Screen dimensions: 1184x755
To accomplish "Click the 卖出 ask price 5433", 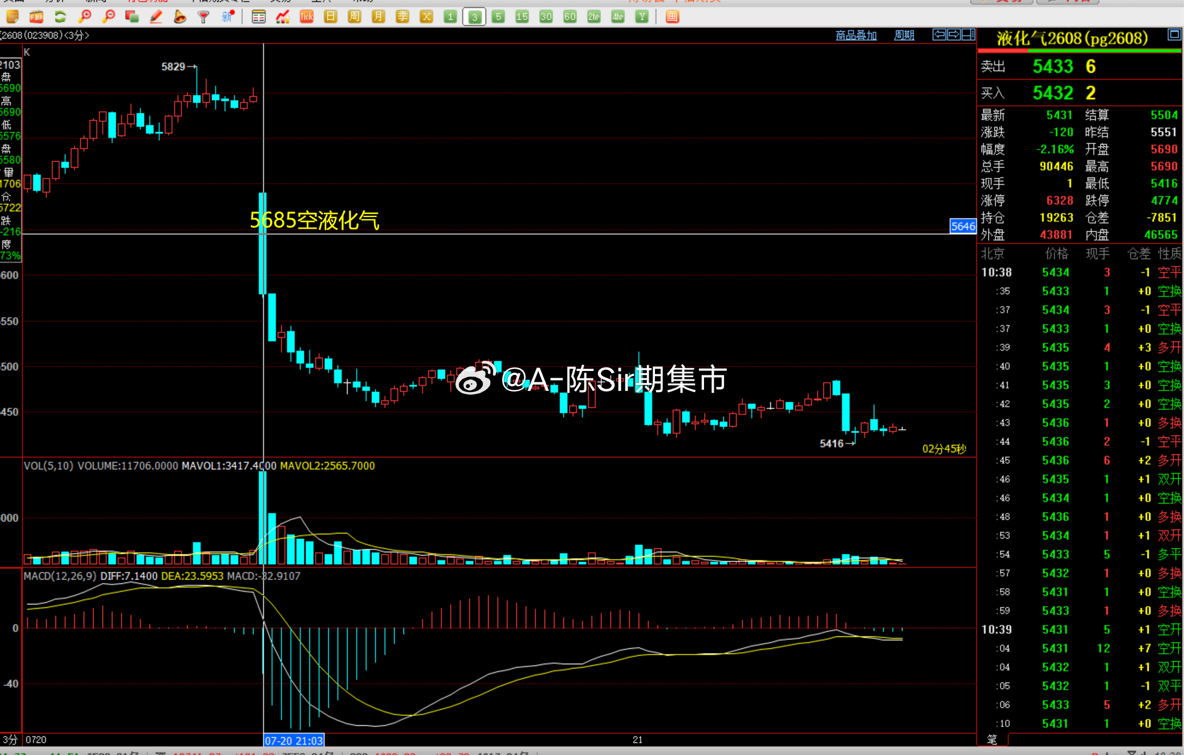I will pos(1053,67).
